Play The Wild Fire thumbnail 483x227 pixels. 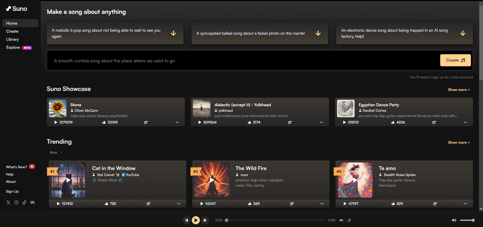pos(212,180)
